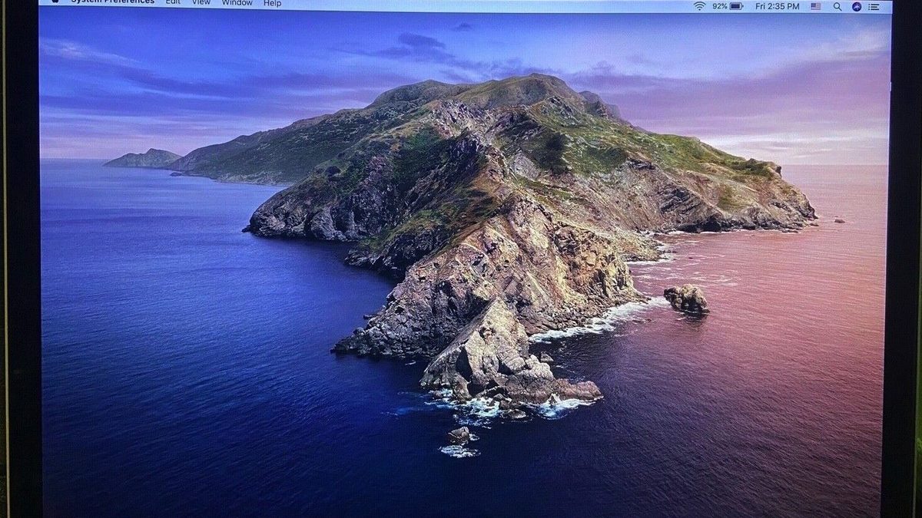Viewport: 922px width, 518px height.
Task: Open the Help menu
Action: pyautogui.click(x=272, y=3)
